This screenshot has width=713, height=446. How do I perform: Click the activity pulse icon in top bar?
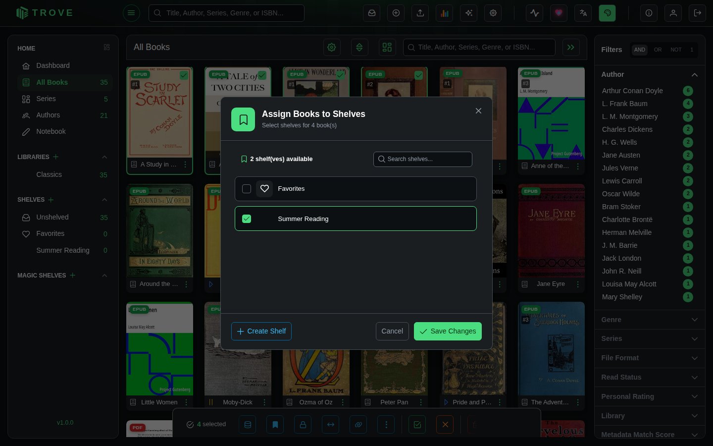coord(535,13)
